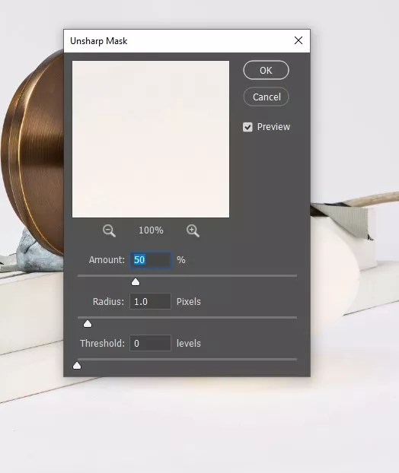
Task: Toggle the Preview checkbox
Action: click(247, 127)
